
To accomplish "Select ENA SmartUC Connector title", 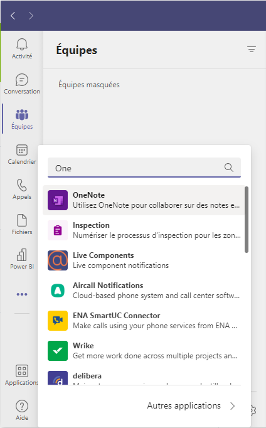I will click(117, 316).
